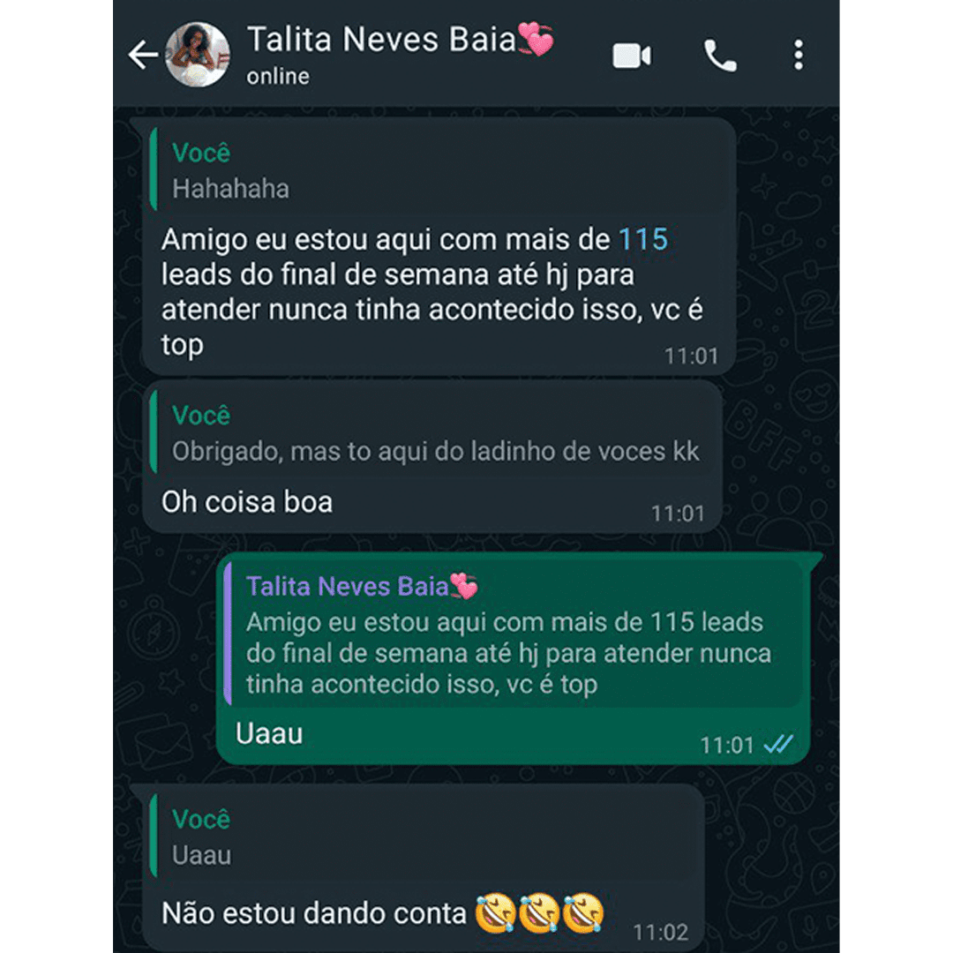953x953 pixels.
Task: Tap the heart emoji beside contact name
Action: click(536, 39)
